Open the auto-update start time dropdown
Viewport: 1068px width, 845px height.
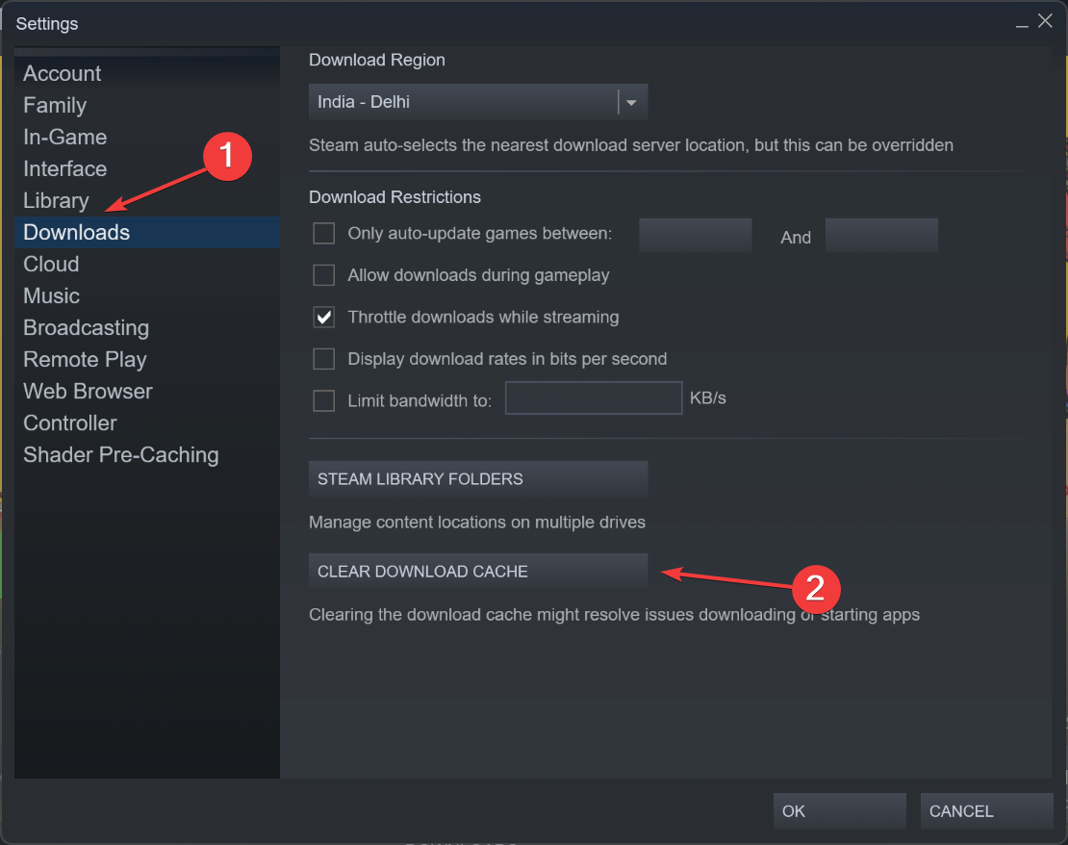pyautogui.click(x=696, y=236)
